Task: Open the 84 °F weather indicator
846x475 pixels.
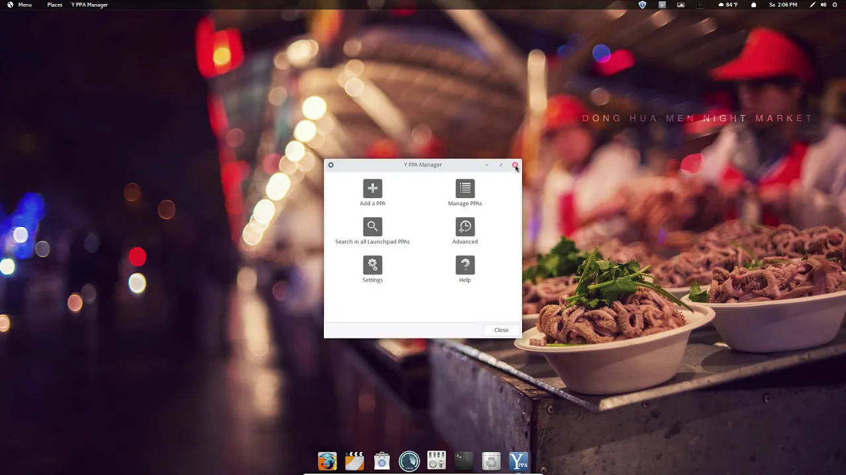Action: [728, 5]
